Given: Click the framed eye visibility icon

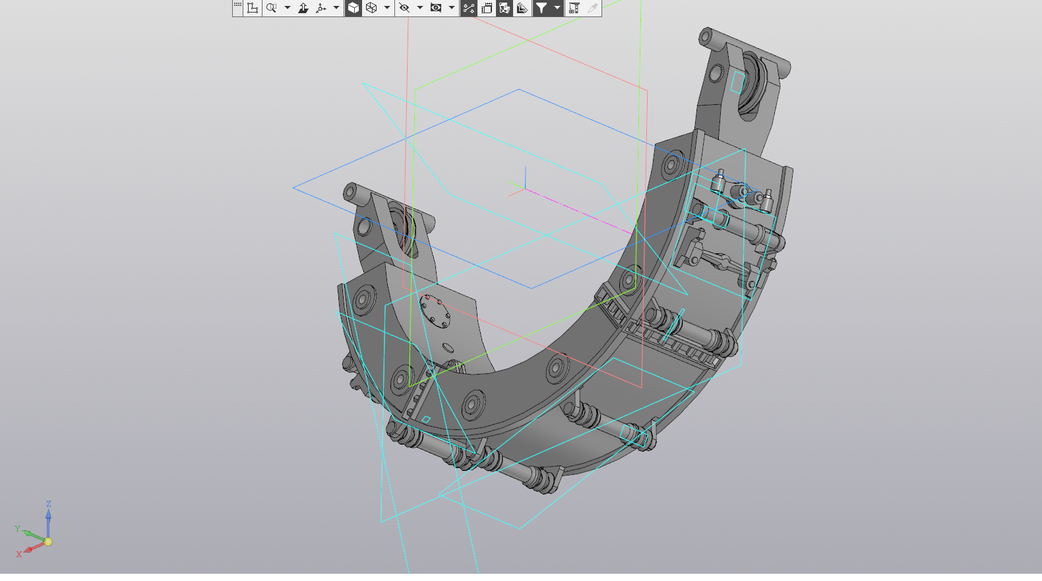Looking at the screenshot, I should (x=436, y=8).
